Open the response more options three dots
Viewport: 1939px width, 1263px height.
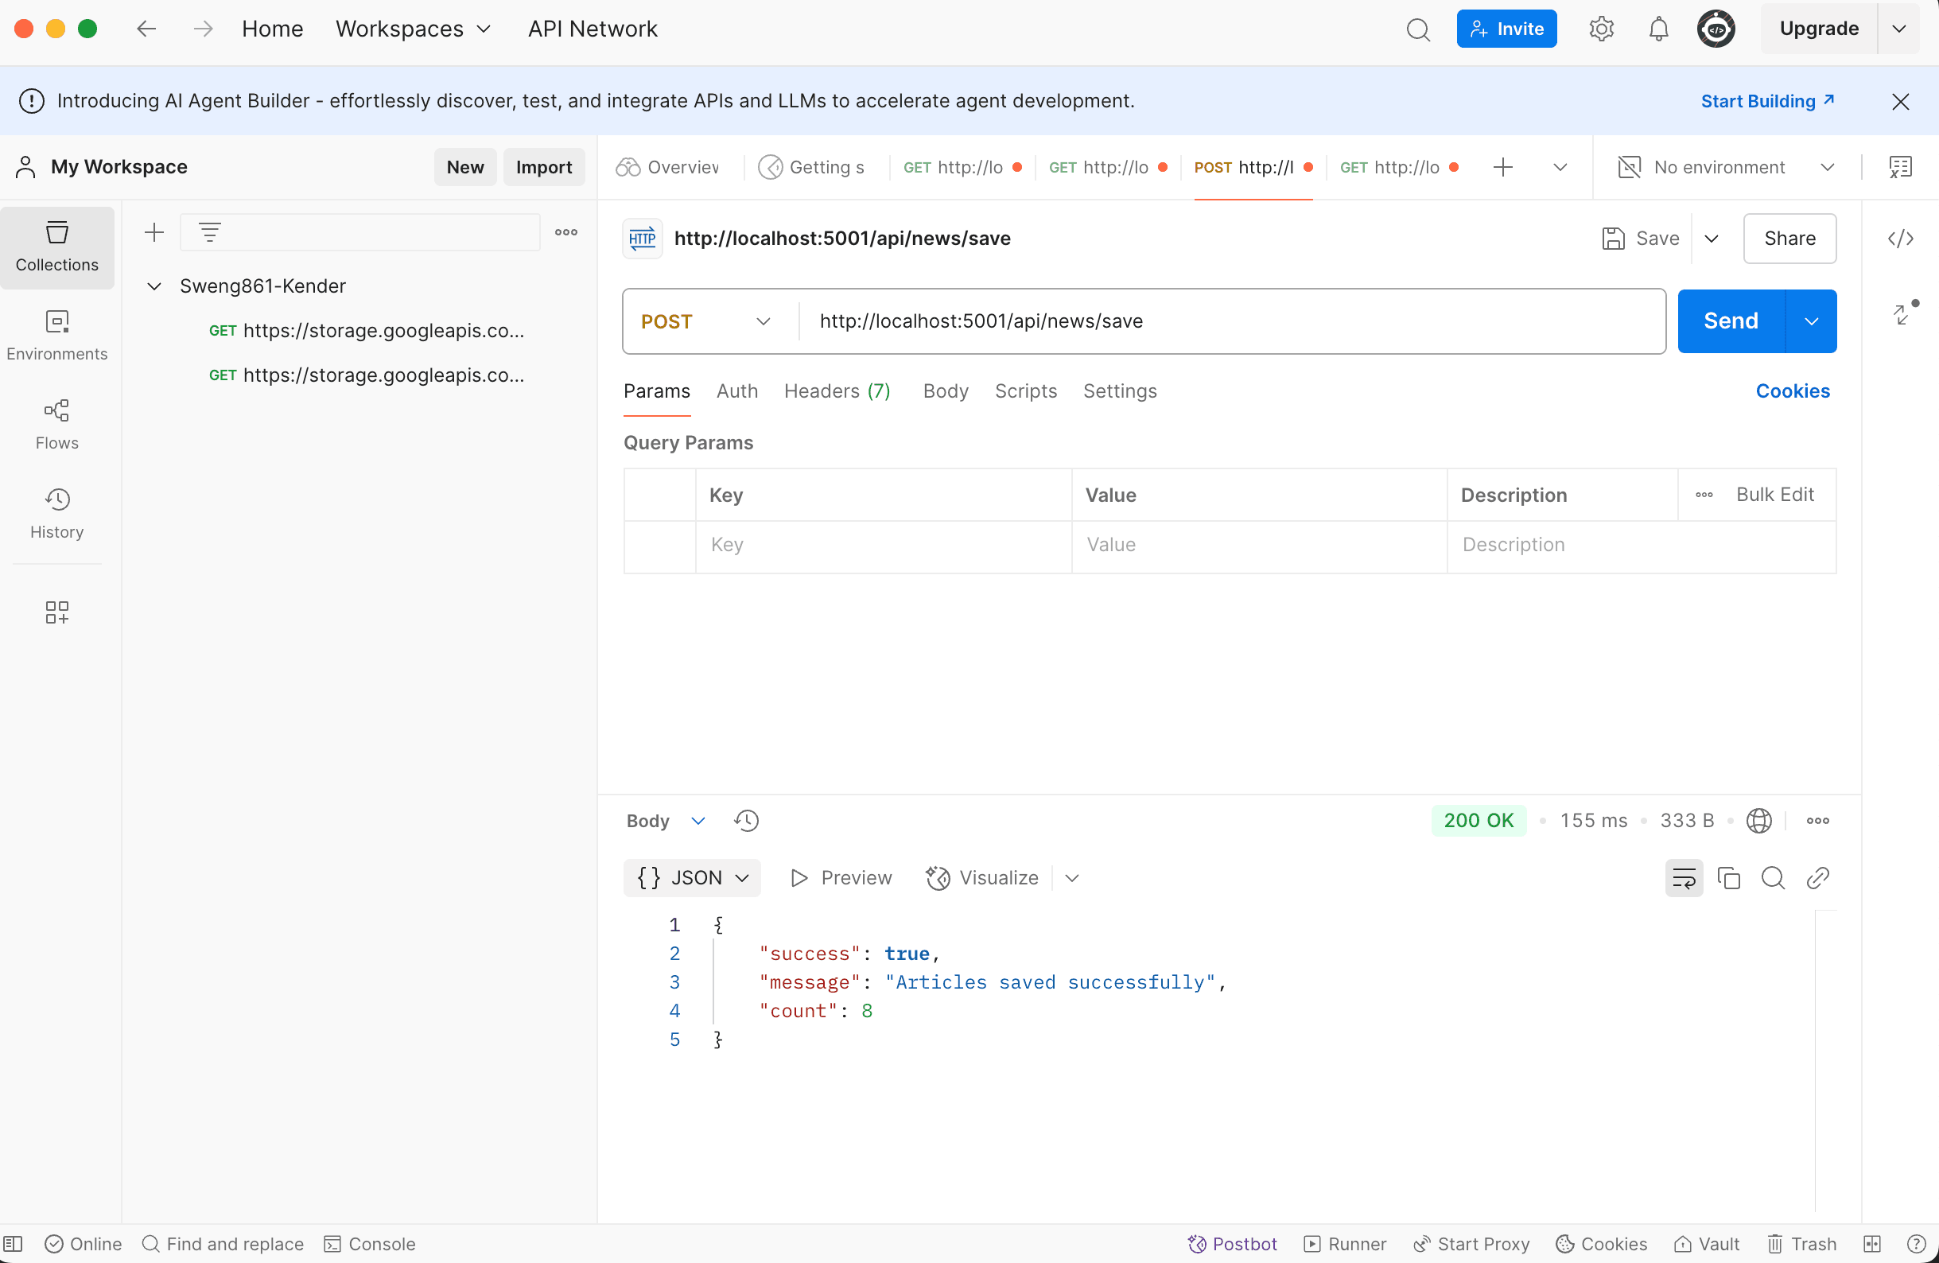coord(1818,821)
